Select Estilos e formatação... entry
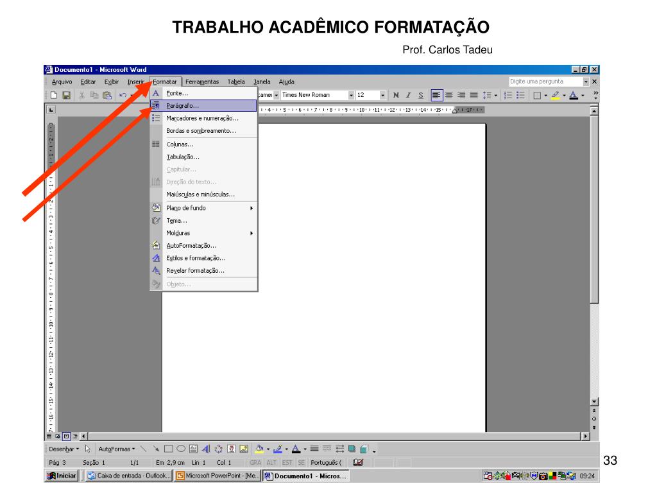The width and height of the screenshot is (657, 493). pos(203,258)
